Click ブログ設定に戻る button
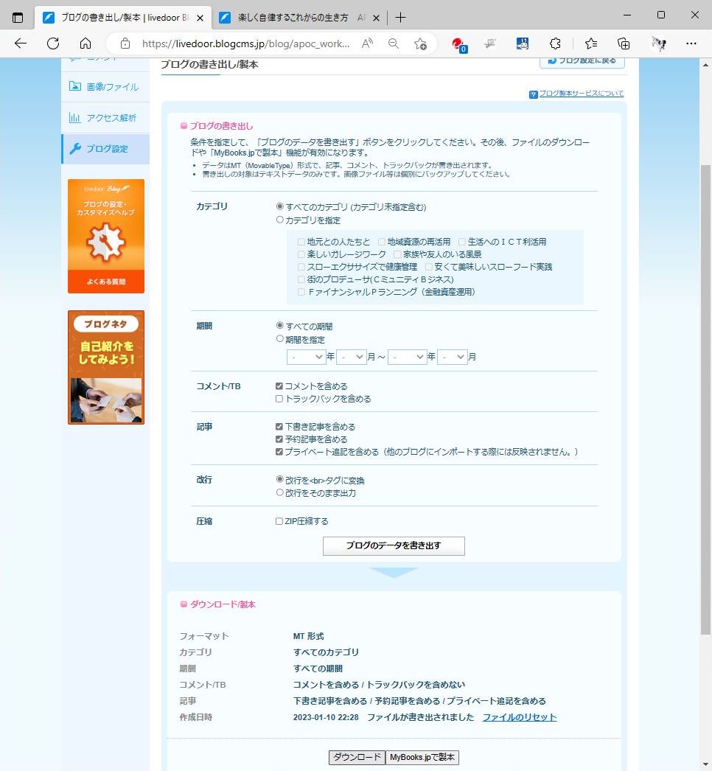This screenshot has width=712, height=771. tap(582, 61)
